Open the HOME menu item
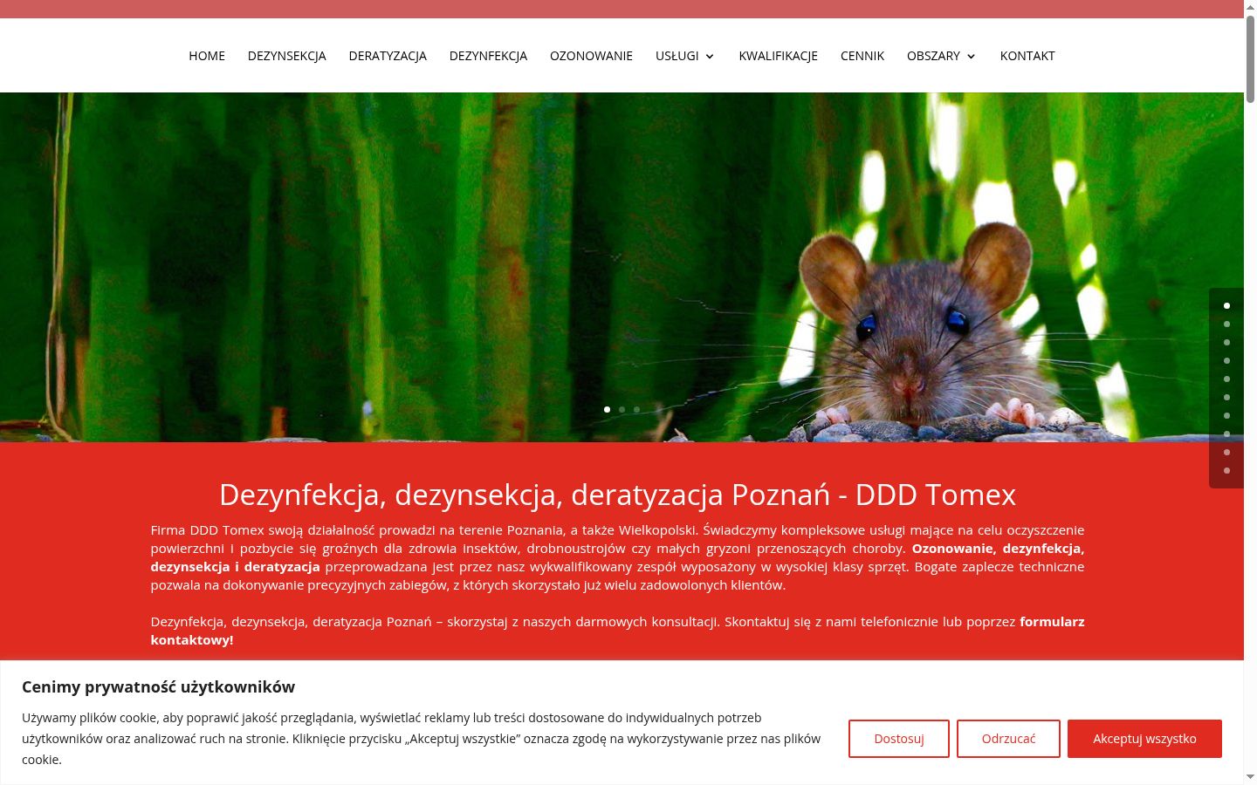 pyautogui.click(x=207, y=56)
